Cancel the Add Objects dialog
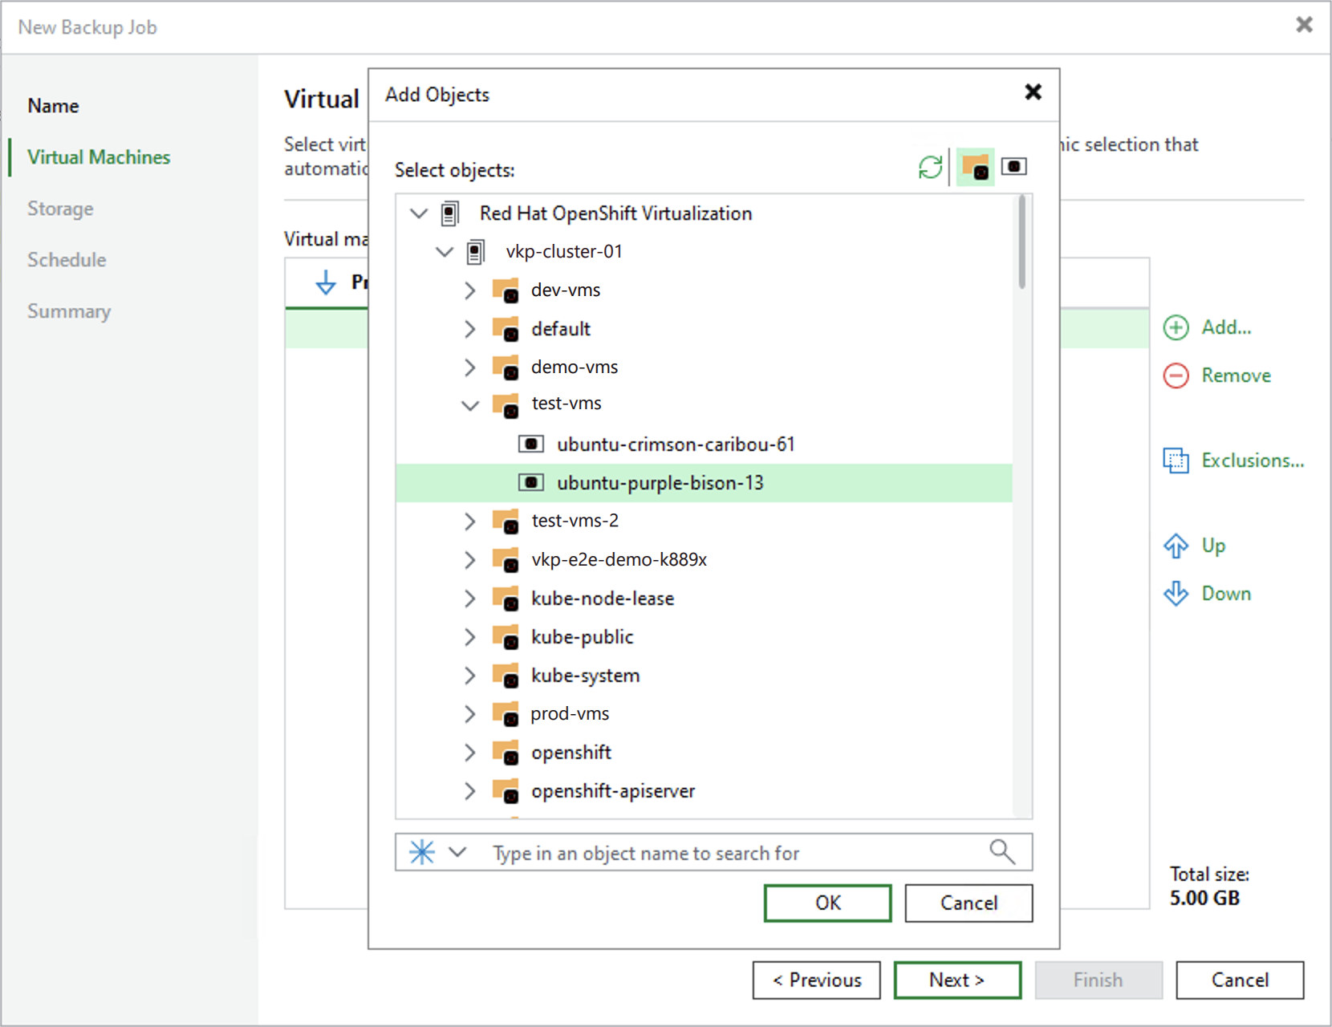 (969, 903)
